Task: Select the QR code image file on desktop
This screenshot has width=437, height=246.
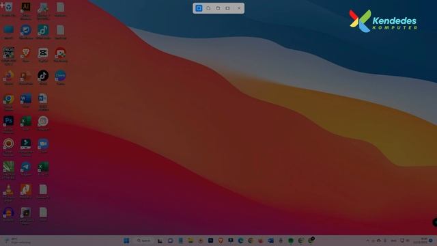Action: click(x=9, y=56)
